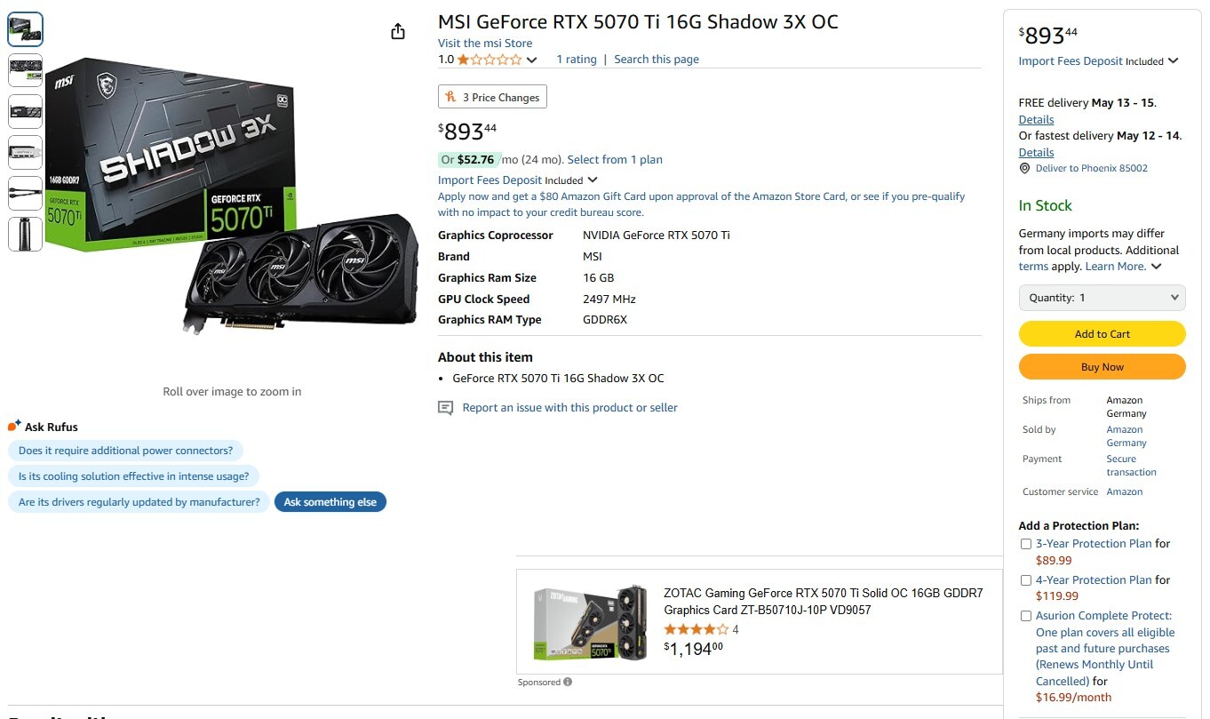
Task: Click the ZOTAC sponsored product star rating
Action: 696,629
